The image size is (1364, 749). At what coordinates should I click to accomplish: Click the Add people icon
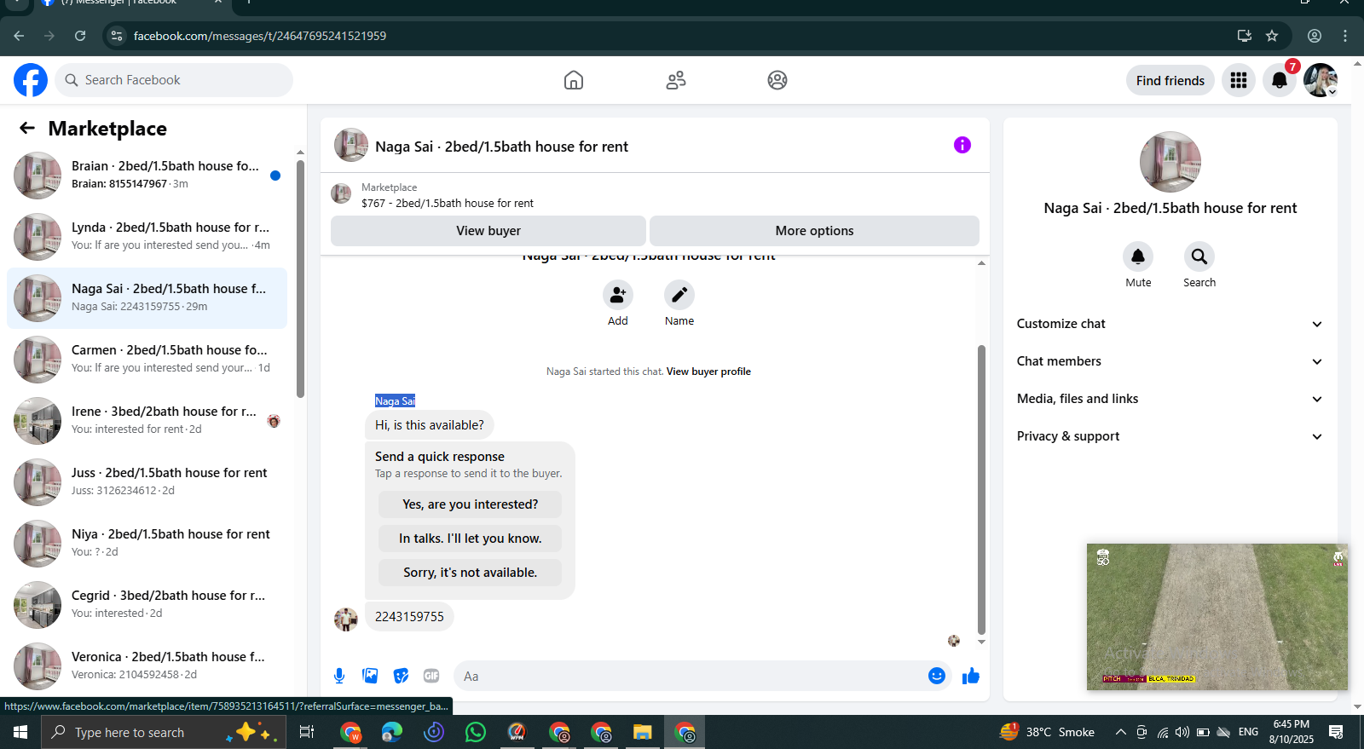618,295
